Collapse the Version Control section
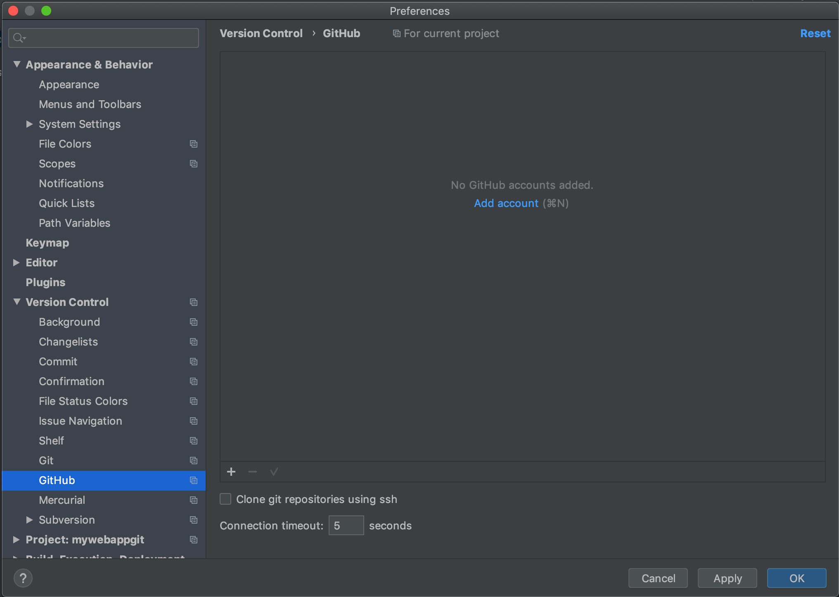 point(17,302)
